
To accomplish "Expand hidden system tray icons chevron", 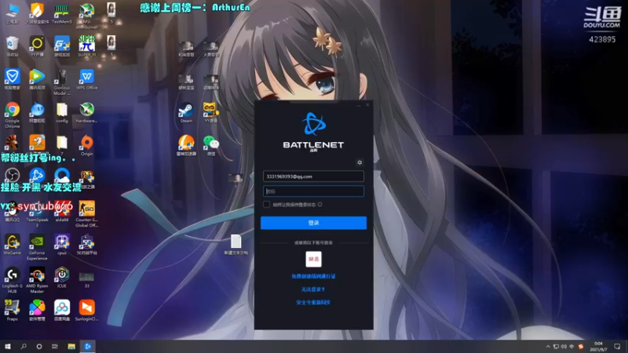I will coord(547,346).
